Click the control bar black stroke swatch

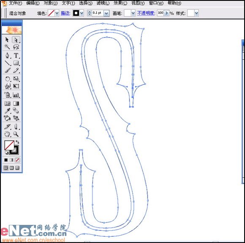(76, 13)
